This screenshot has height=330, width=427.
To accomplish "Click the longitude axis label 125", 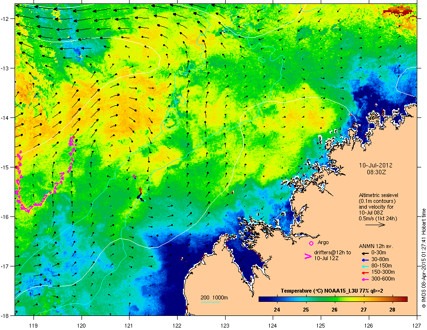I will coord(321,325).
